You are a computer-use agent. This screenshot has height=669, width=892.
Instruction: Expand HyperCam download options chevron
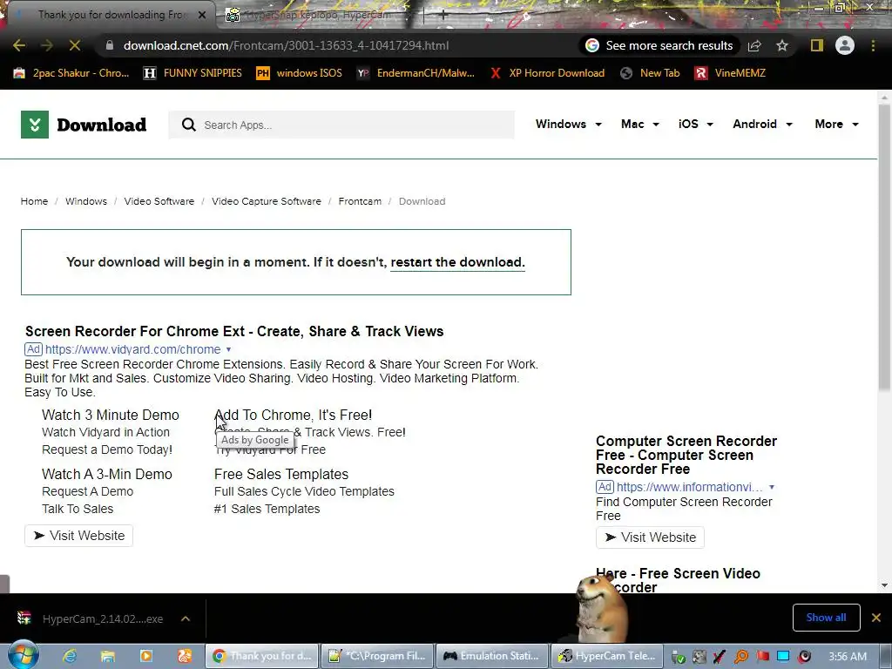[x=186, y=618]
